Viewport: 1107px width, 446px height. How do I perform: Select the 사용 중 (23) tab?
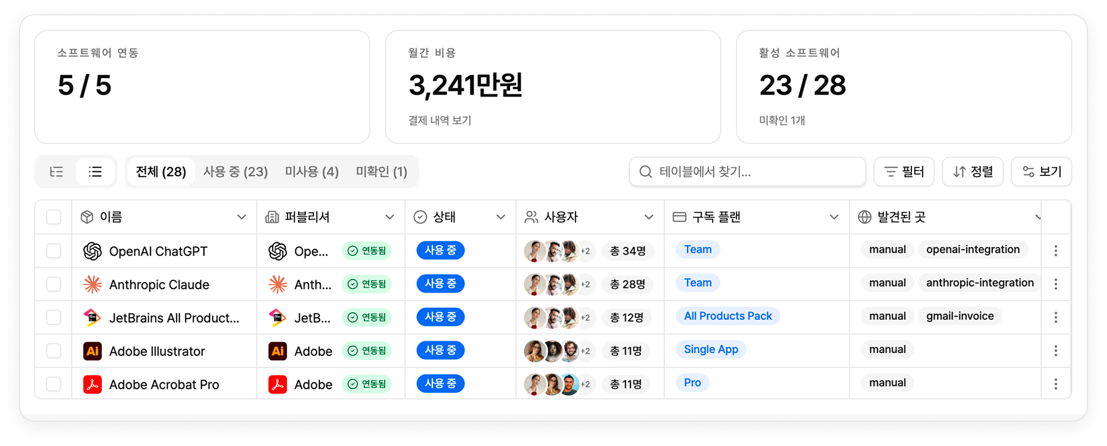pos(235,172)
